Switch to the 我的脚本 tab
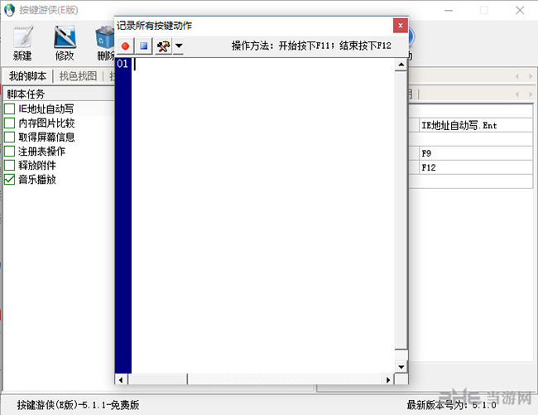The height and width of the screenshot is (415, 538). click(28, 76)
